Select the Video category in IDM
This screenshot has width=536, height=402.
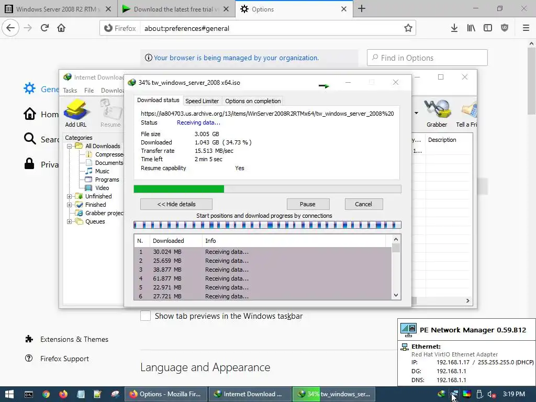102,188
